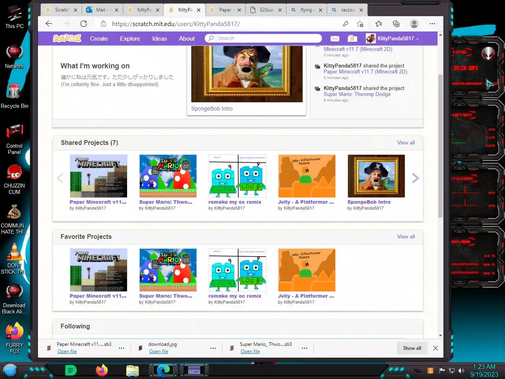Switch to the flying search tab

306,10
